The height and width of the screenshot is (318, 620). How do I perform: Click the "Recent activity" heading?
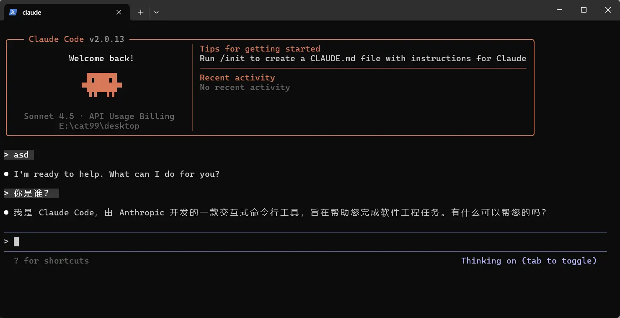[237, 78]
